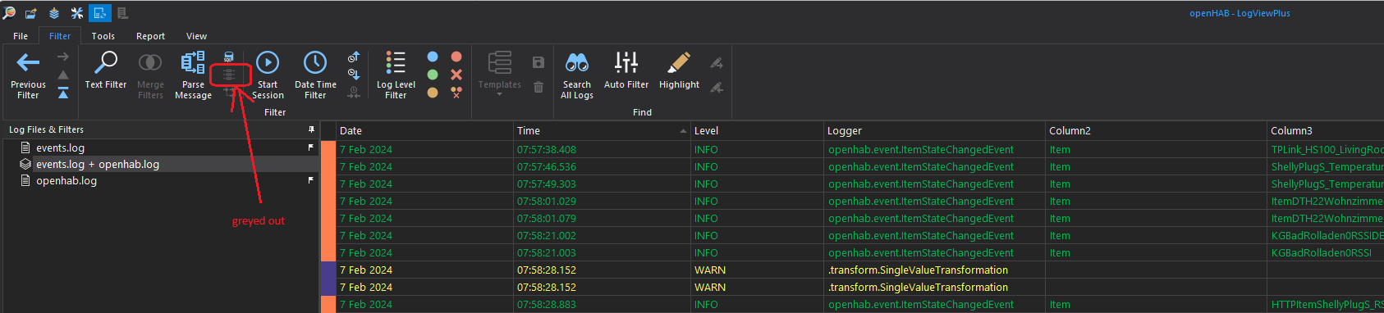Sort by the Logger column header
The image size is (1384, 313).
point(935,130)
